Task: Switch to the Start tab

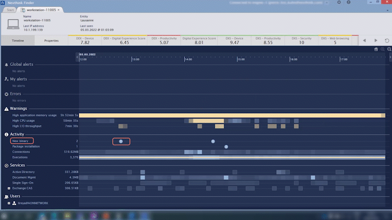Action: click(x=11, y=10)
